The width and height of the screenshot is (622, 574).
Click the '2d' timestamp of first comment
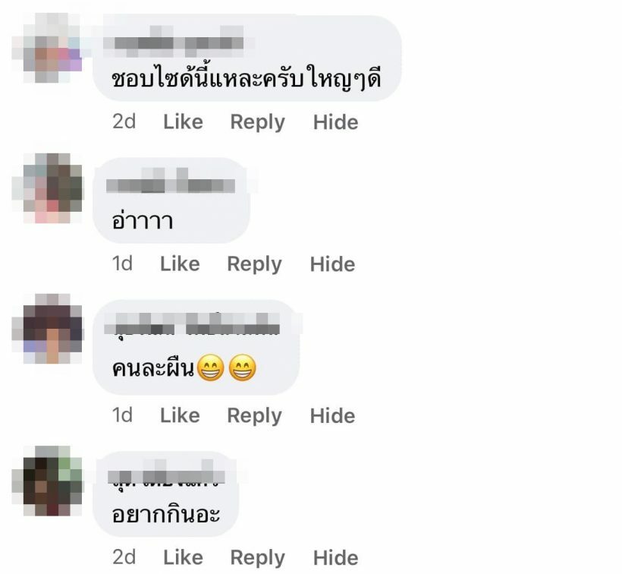coord(124,121)
